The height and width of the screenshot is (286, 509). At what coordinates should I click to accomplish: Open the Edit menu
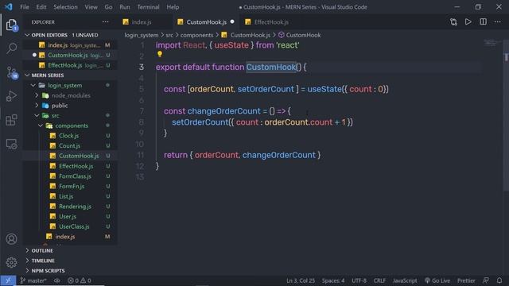click(x=41, y=7)
